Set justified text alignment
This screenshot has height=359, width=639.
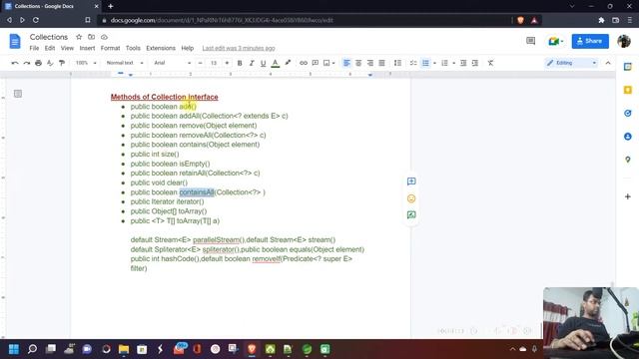381,63
